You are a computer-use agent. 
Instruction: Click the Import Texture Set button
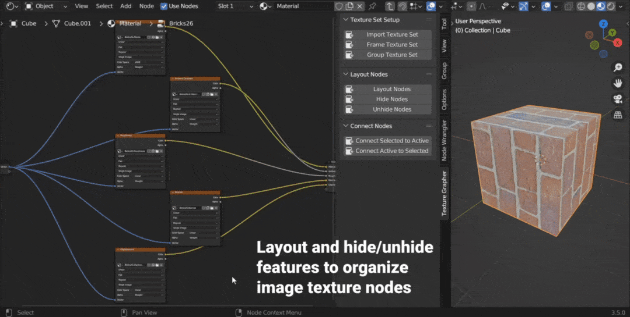pyautogui.click(x=388, y=34)
